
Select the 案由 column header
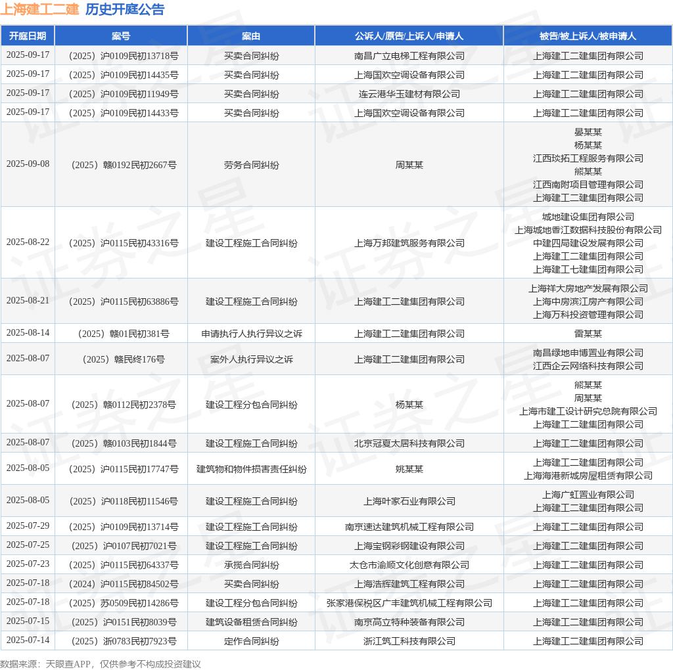click(x=251, y=36)
